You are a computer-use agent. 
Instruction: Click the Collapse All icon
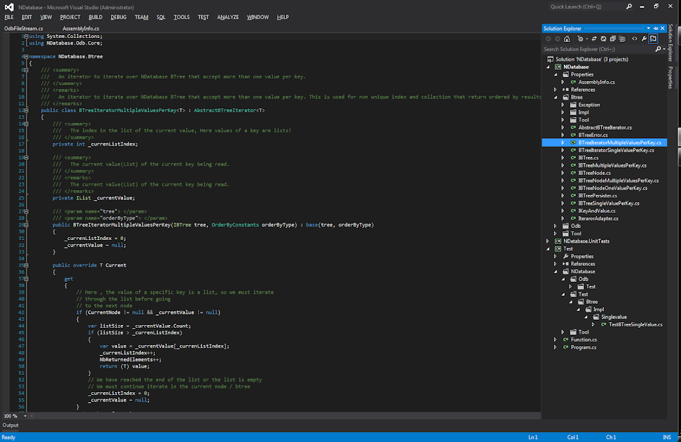point(622,39)
